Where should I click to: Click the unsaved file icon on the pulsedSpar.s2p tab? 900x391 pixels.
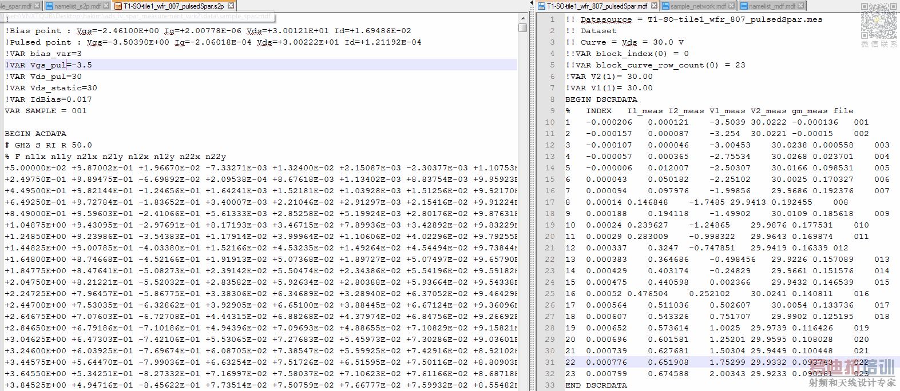(118, 6)
